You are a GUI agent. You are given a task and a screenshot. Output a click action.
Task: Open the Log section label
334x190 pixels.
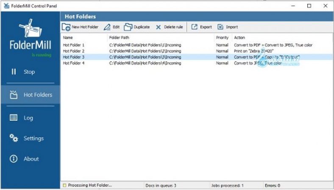point(28,118)
